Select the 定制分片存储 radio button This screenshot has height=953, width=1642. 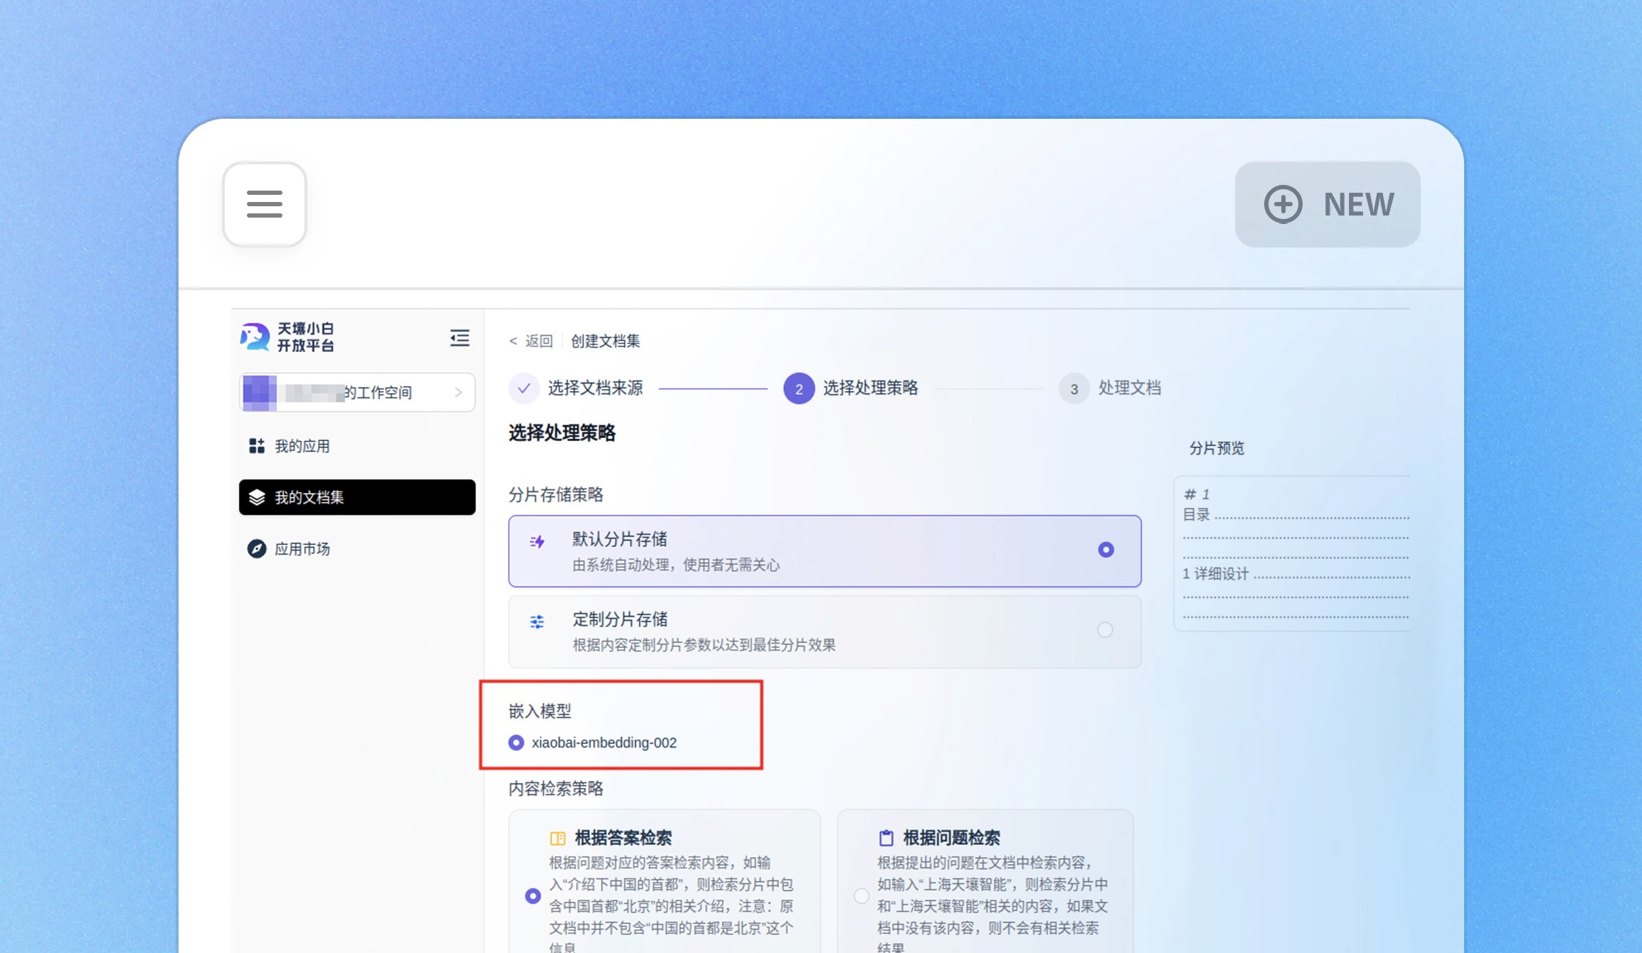pos(1104,630)
